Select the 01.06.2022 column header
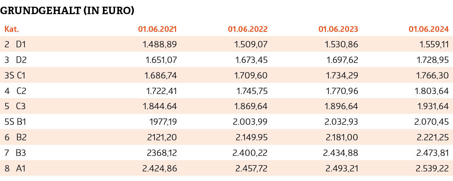Screen dimensions: 453x181 (248, 29)
